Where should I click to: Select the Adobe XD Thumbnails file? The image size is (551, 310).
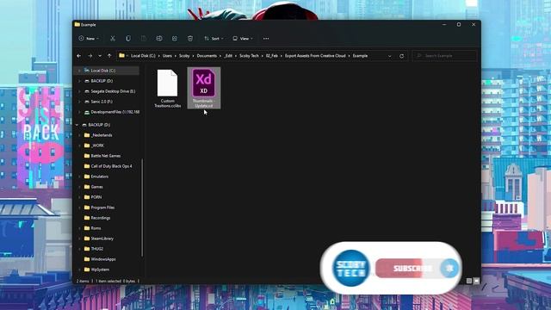204,88
